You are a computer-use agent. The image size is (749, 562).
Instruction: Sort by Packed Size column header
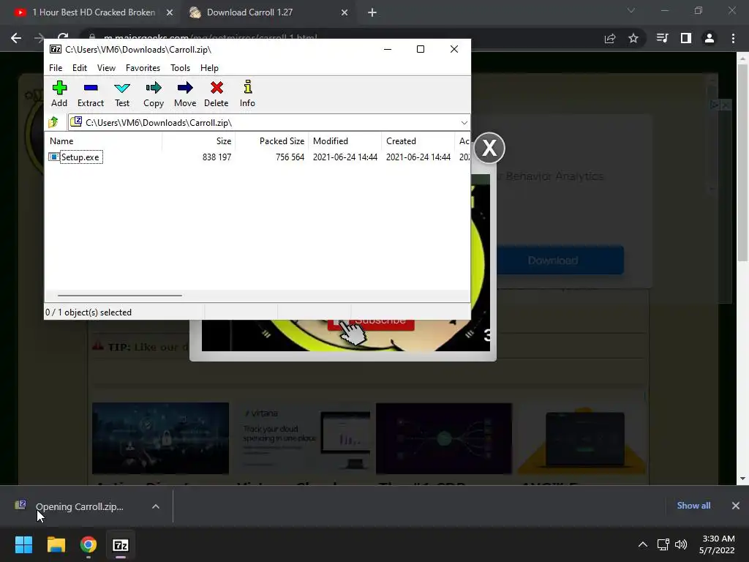(x=272, y=141)
